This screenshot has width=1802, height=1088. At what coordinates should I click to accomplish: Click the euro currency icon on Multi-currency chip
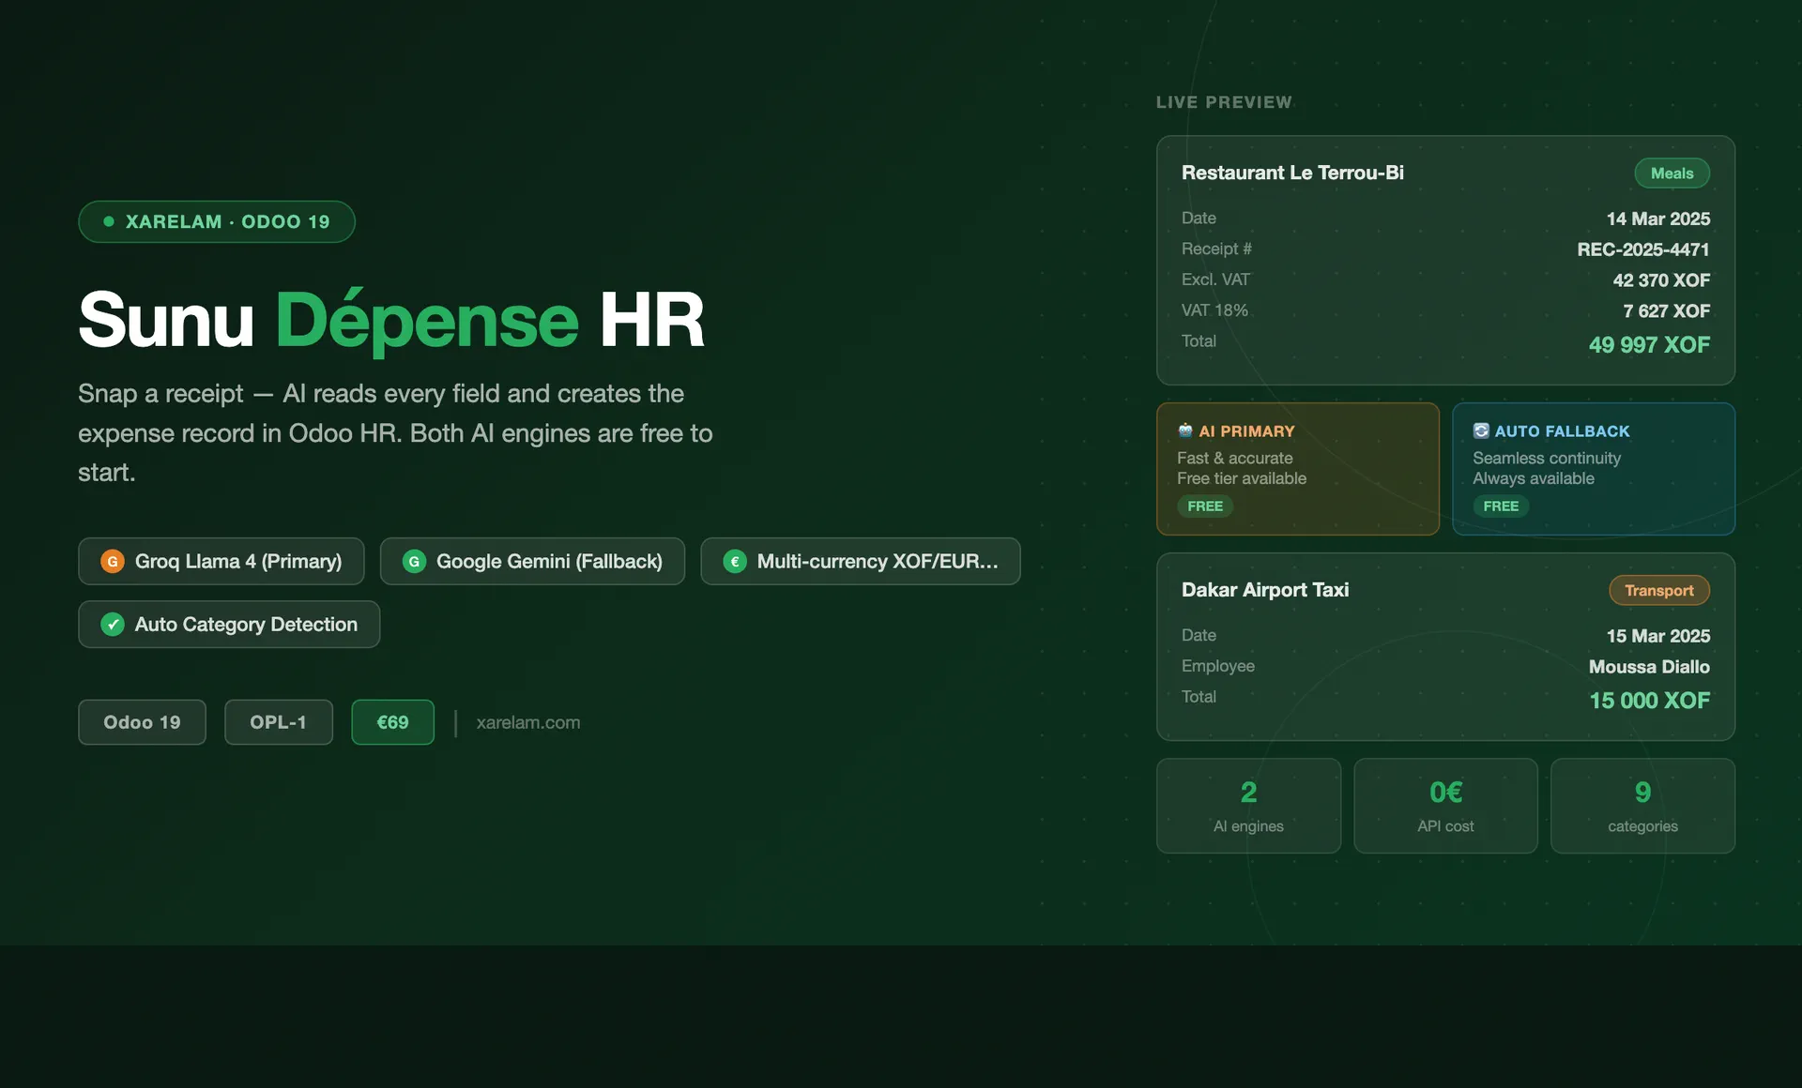(735, 561)
